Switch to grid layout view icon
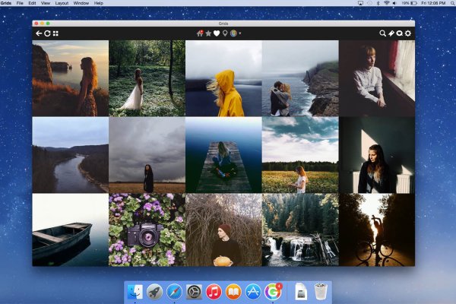Screen dimensions: 456x304 tap(55, 33)
